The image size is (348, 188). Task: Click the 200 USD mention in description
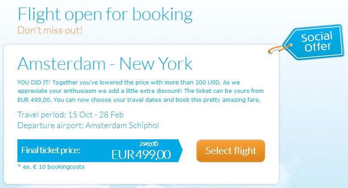(208, 82)
